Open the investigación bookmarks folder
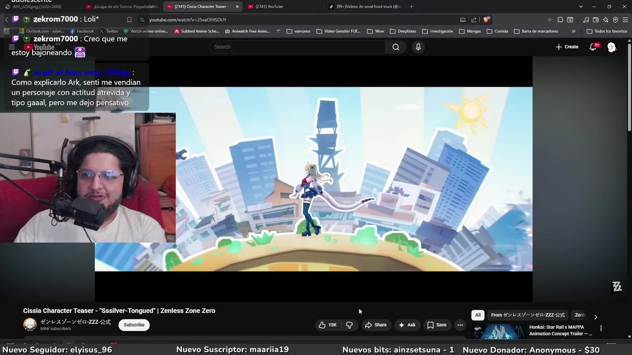The height and width of the screenshot is (355, 632). click(437, 31)
